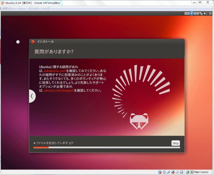Open the ubuntu.com/support link
214x175 pixels.
pos(59,90)
